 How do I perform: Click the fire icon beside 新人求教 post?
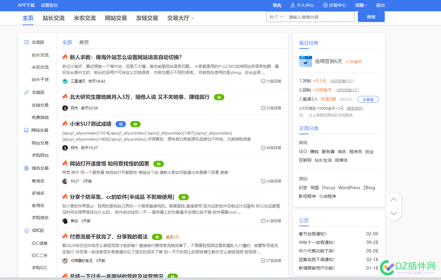65,57
